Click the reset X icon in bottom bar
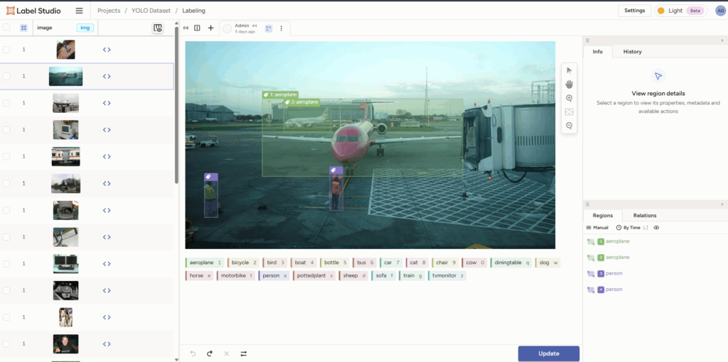 227,353
